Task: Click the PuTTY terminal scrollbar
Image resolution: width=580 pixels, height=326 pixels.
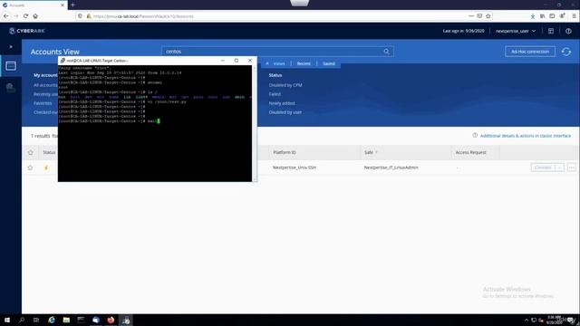Action: click(254, 123)
